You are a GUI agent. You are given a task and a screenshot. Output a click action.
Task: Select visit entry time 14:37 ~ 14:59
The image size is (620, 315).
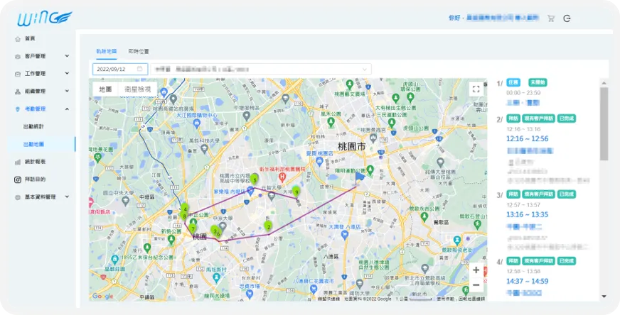(x=528, y=282)
